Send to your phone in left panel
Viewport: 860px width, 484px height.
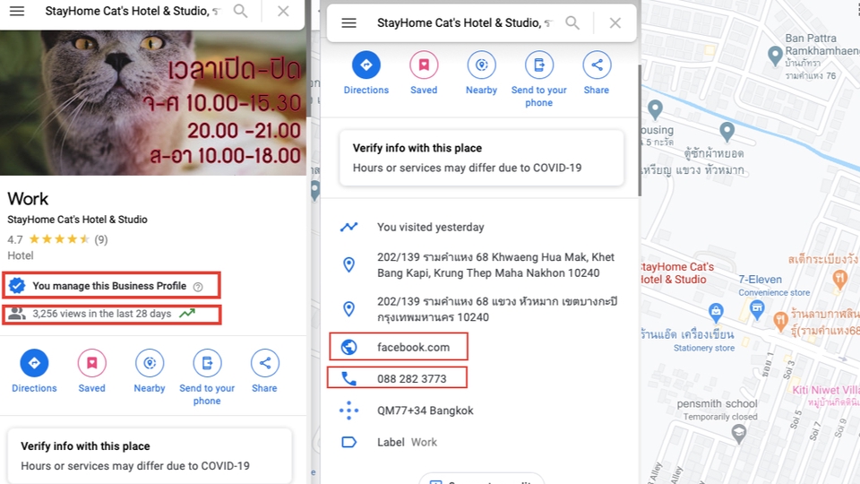pos(207,377)
